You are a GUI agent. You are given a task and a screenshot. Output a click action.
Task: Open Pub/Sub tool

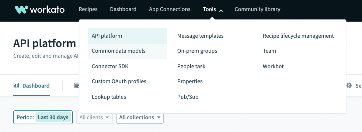tap(188, 97)
